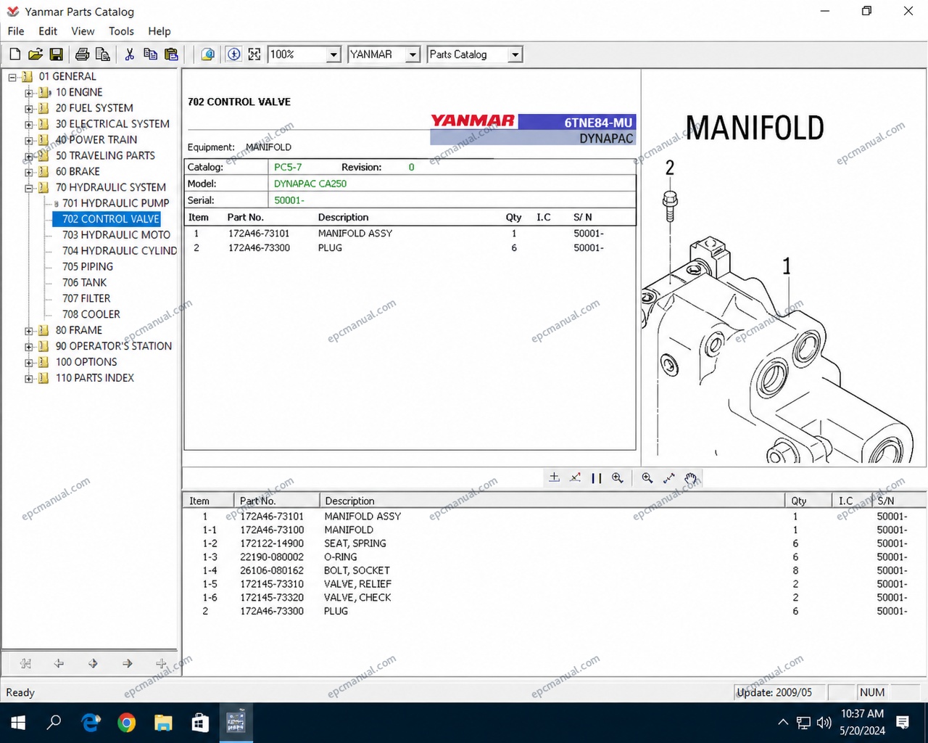Select 705 PIPING in the tree
This screenshot has height=743, width=928.
(88, 266)
